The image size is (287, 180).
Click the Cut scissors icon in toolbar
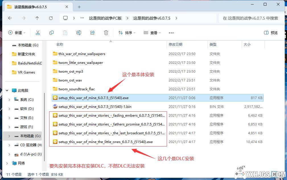click(x=38, y=33)
